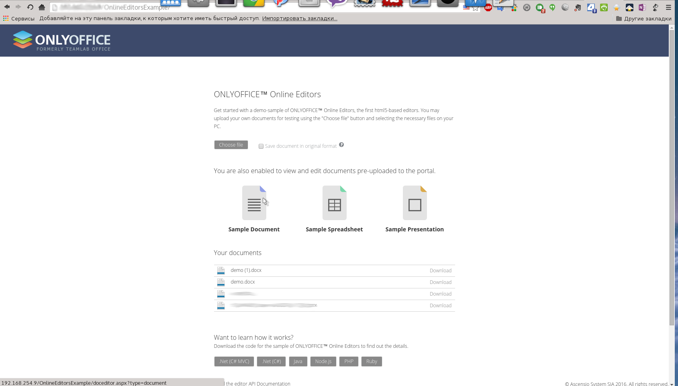Viewport: 678px width, 386px height.
Task: Open the desk lamp extension icon
Action: [655, 7]
